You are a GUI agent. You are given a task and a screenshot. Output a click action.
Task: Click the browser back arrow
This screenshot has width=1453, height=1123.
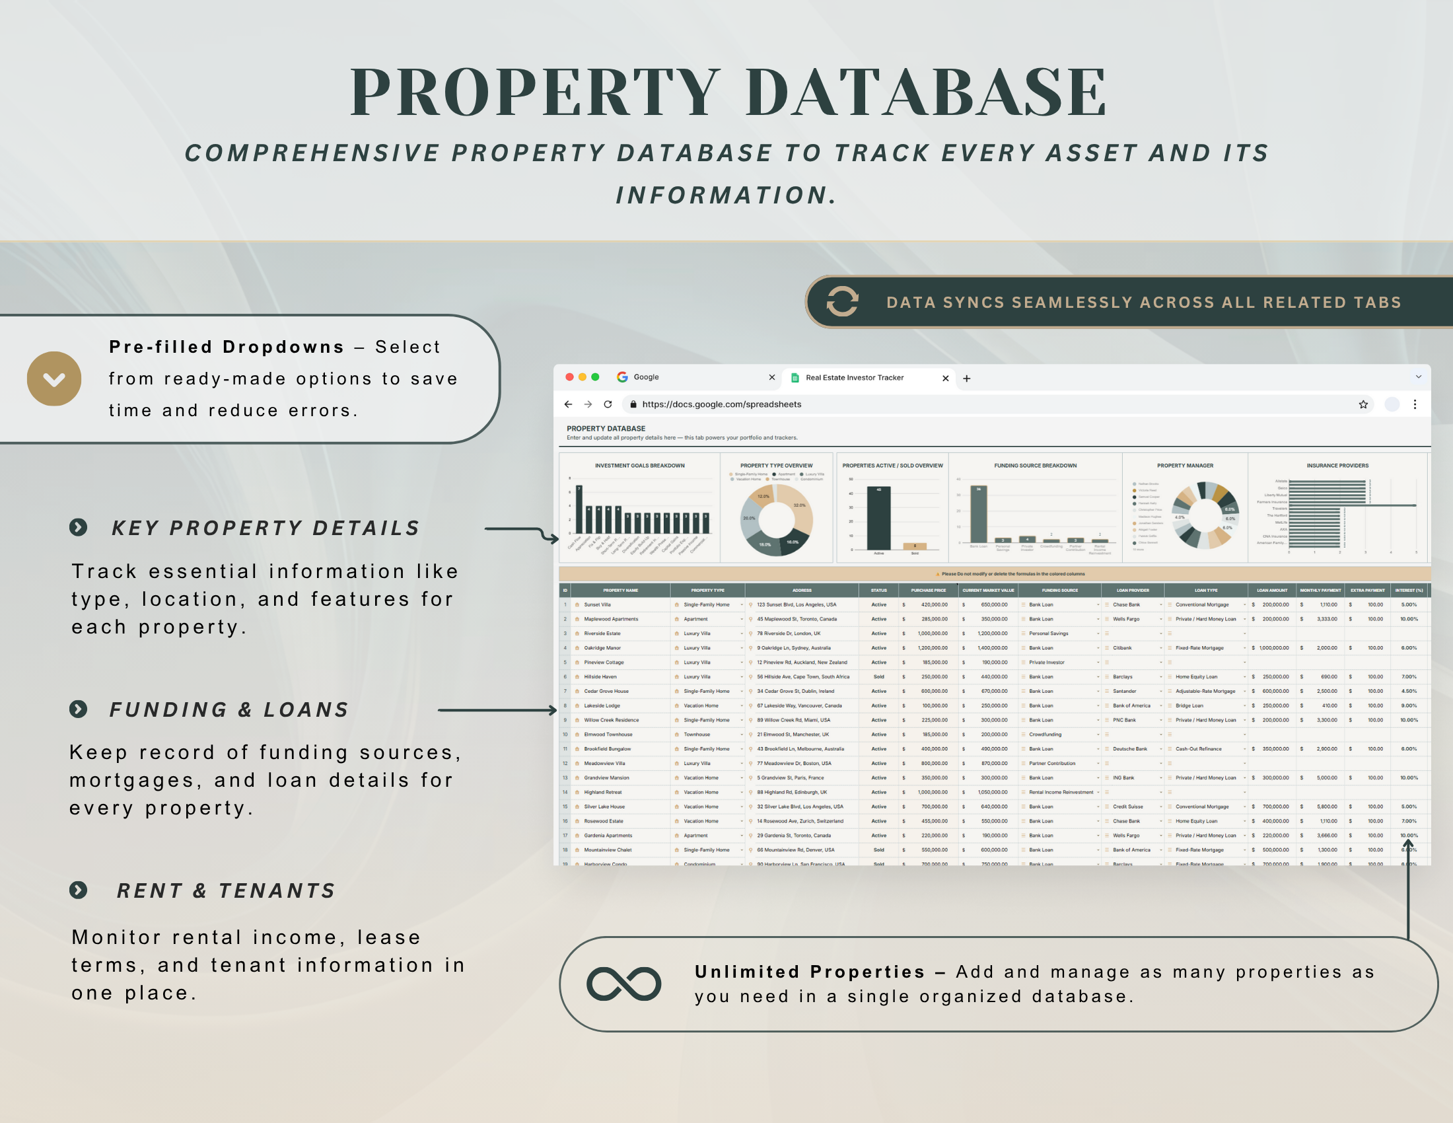(567, 404)
